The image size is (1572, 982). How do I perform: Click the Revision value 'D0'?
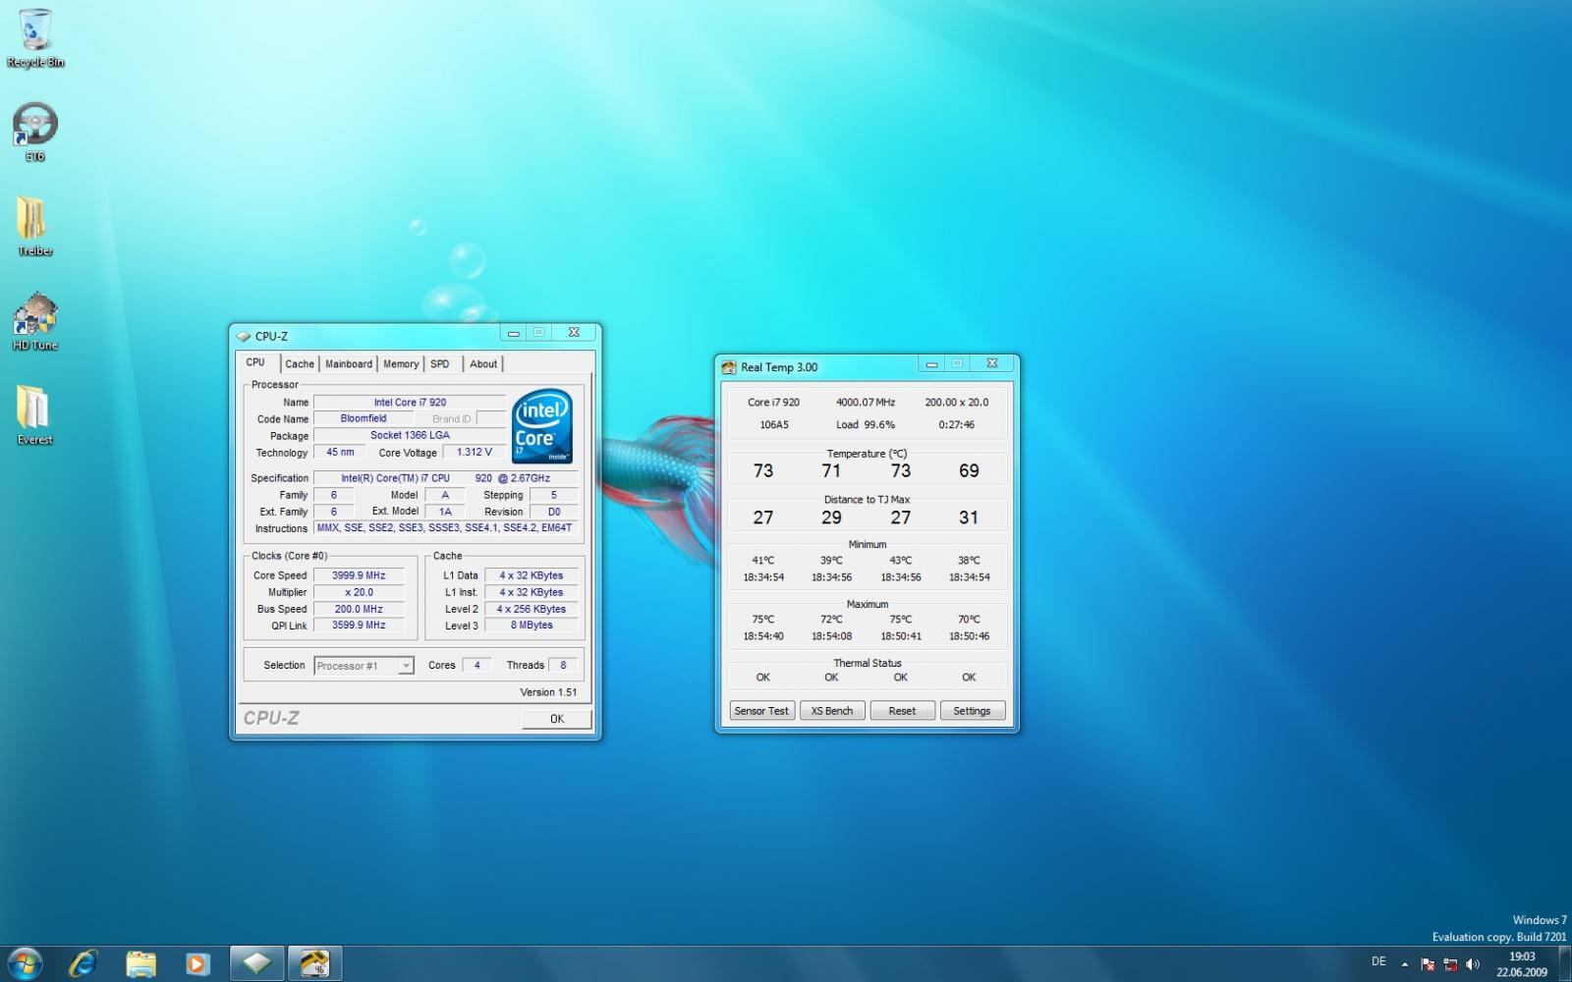554,512
